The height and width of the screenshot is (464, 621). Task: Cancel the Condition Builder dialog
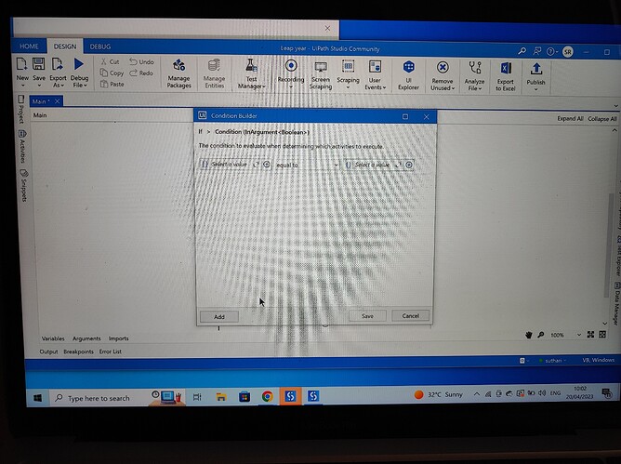[x=410, y=316]
